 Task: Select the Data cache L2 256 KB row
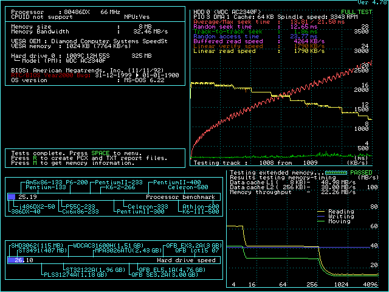tap(293, 187)
